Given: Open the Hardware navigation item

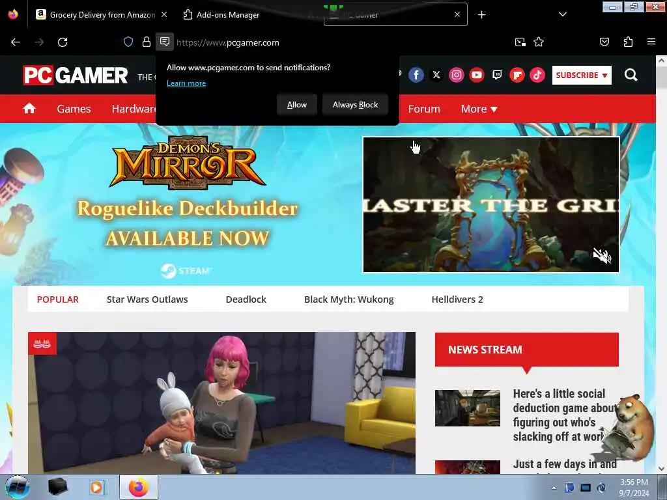Looking at the screenshot, I should click(134, 109).
